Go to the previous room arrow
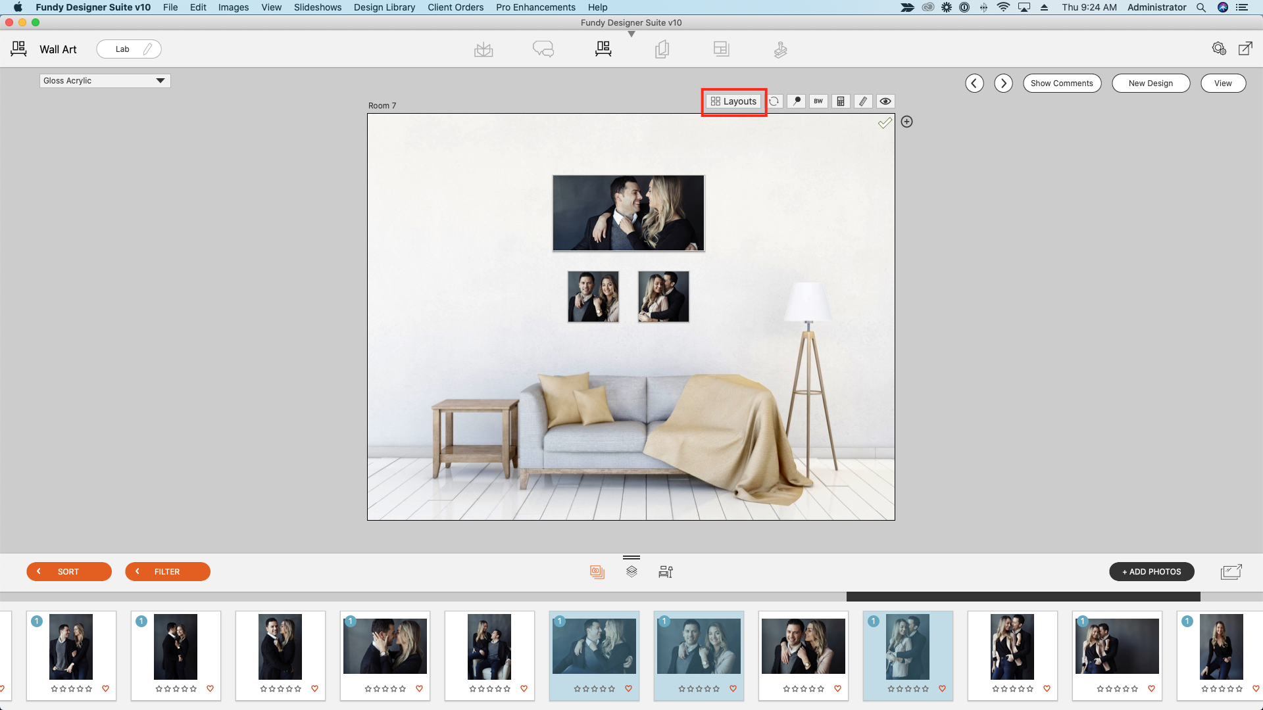 click(974, 83)
